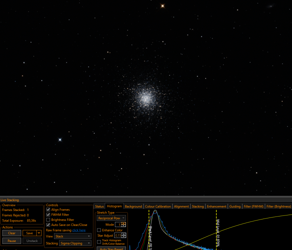The width and height of the screenshot is (292, 250).
Task: Click the Star Adjust value field
Action: pos(118,235)
